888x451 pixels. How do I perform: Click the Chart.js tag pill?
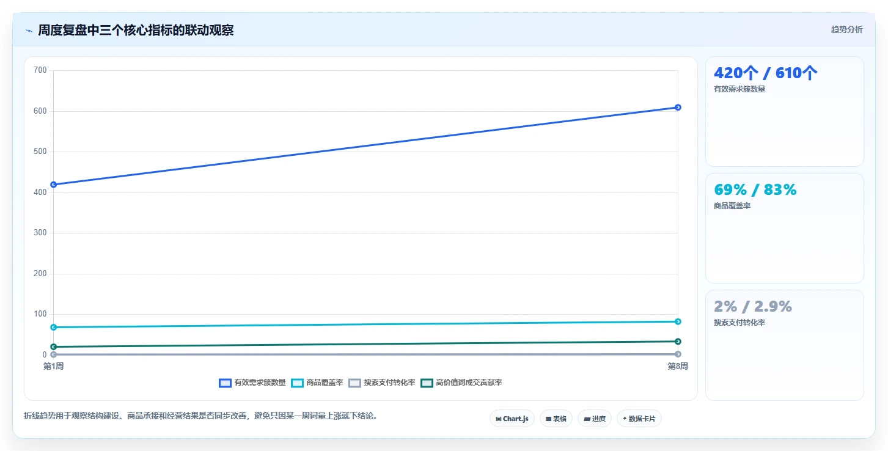(512, 419)
